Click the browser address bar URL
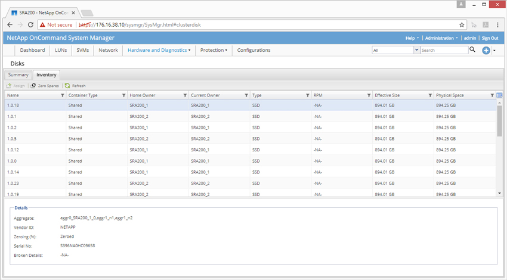This screenshot has height=280, width=507. (x=140, y=25)
